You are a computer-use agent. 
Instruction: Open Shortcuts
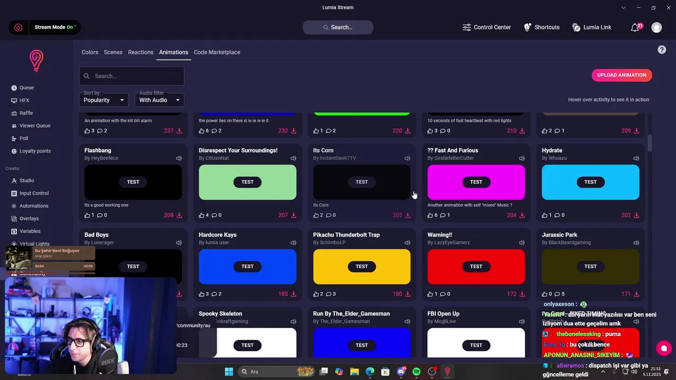click(541, 27)
